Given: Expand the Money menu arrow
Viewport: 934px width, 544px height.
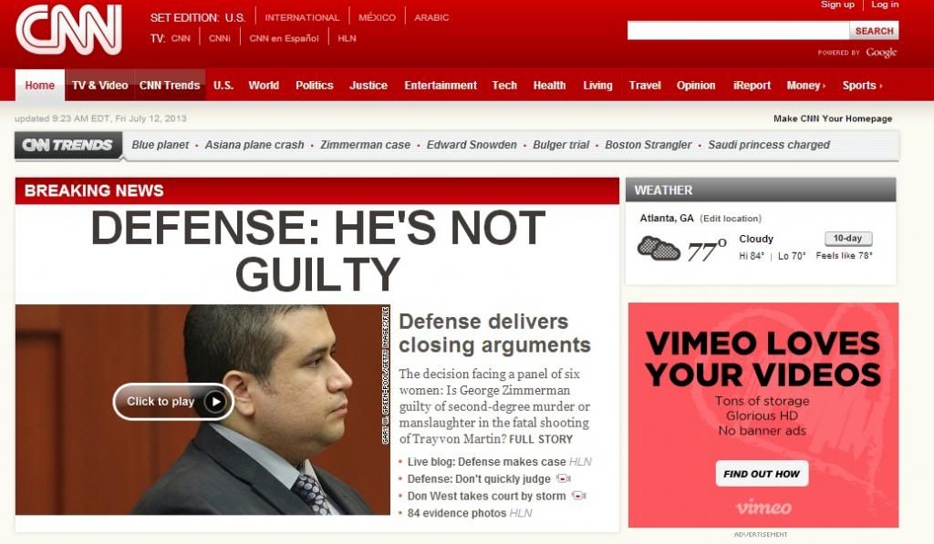Looking at the screenshot, I should tap(824, 86).
